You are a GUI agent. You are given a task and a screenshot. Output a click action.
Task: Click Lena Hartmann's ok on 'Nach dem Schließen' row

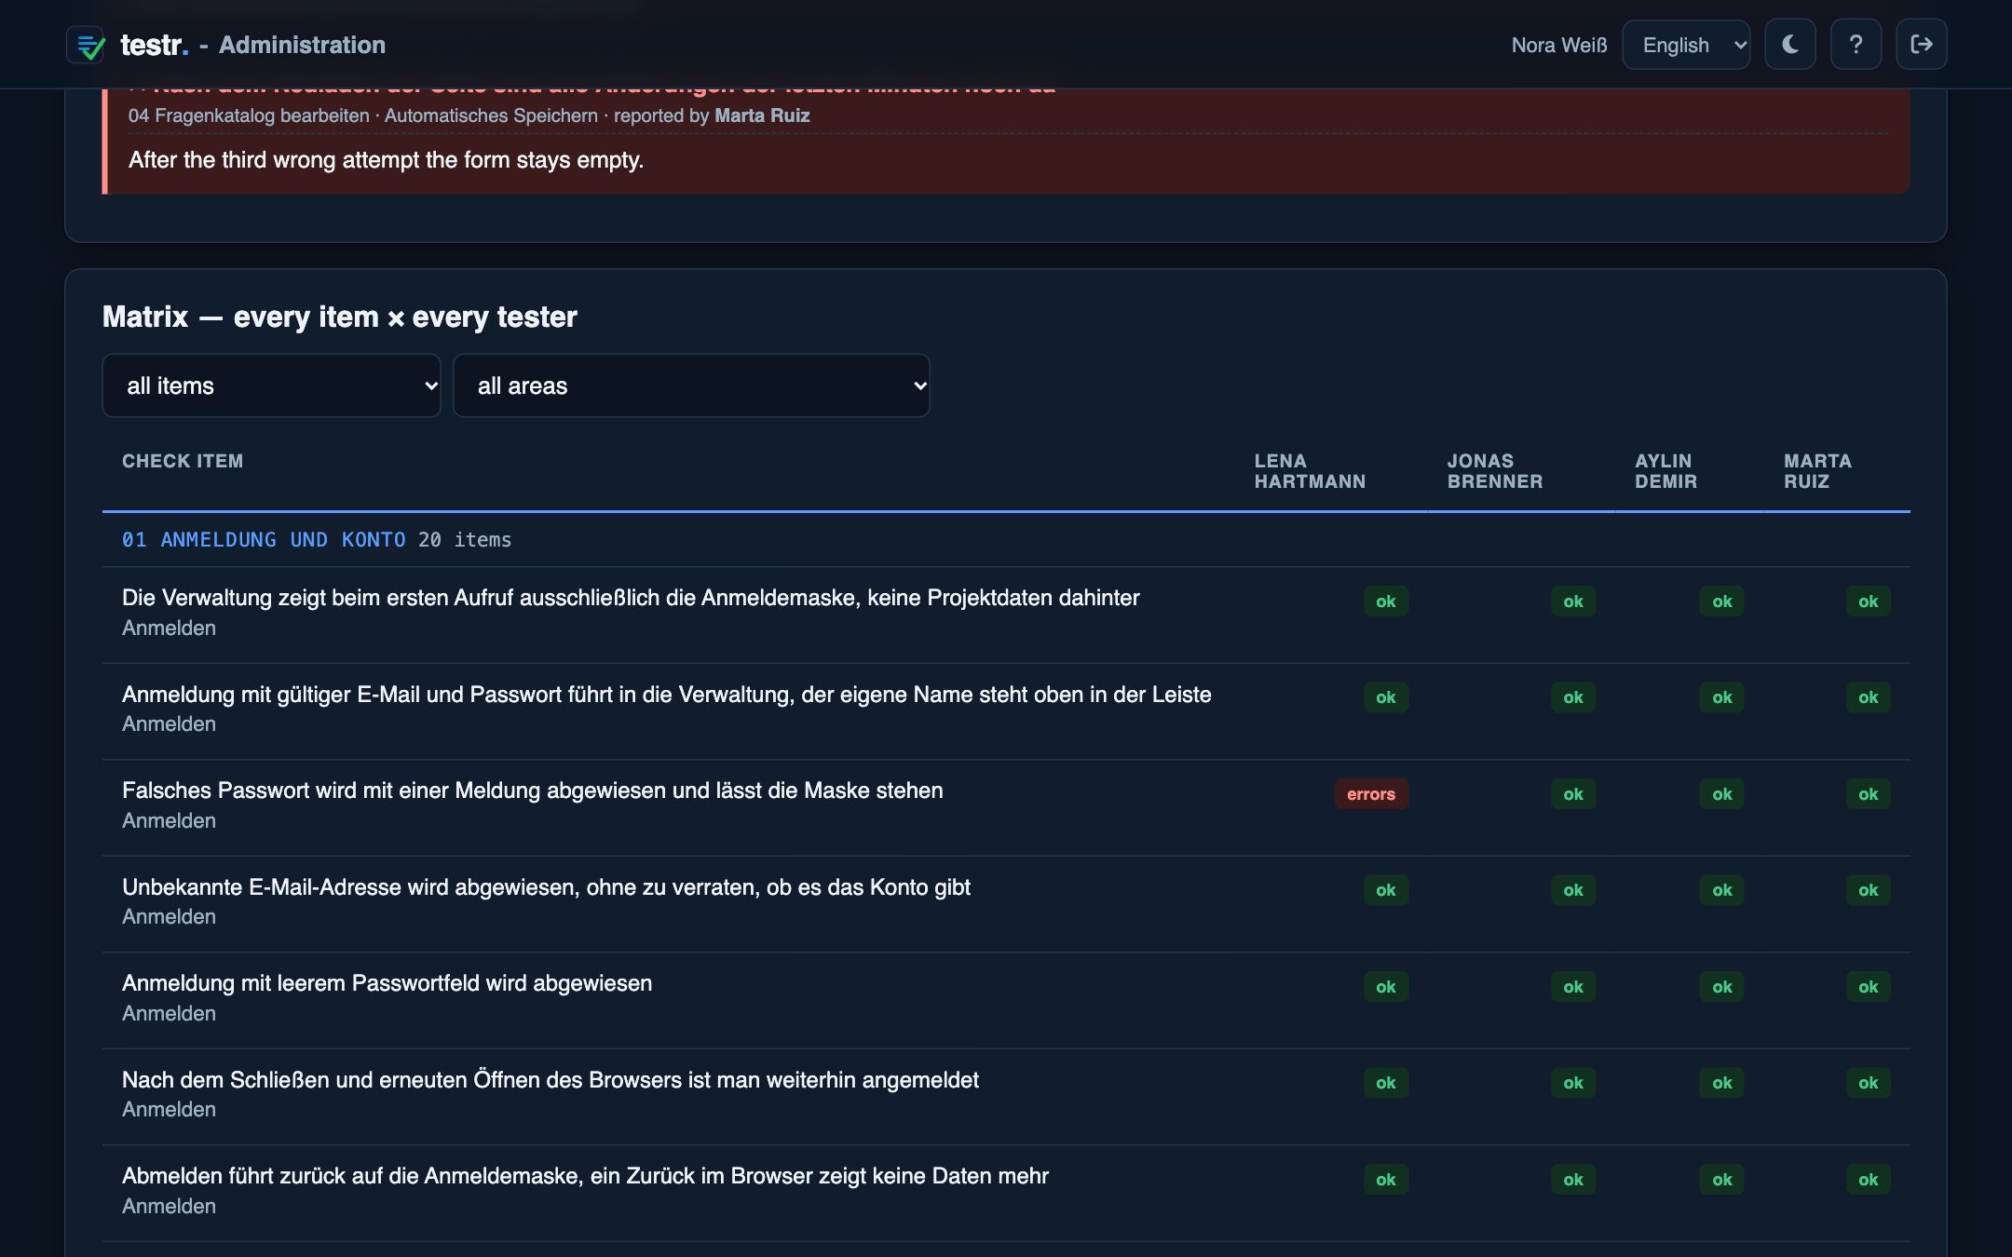coord(1386,1083)
